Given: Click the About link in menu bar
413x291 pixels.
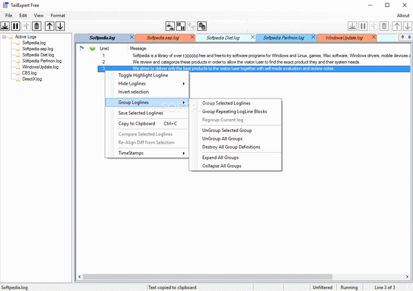Looking at the screenshot, I should pos(403,14).
